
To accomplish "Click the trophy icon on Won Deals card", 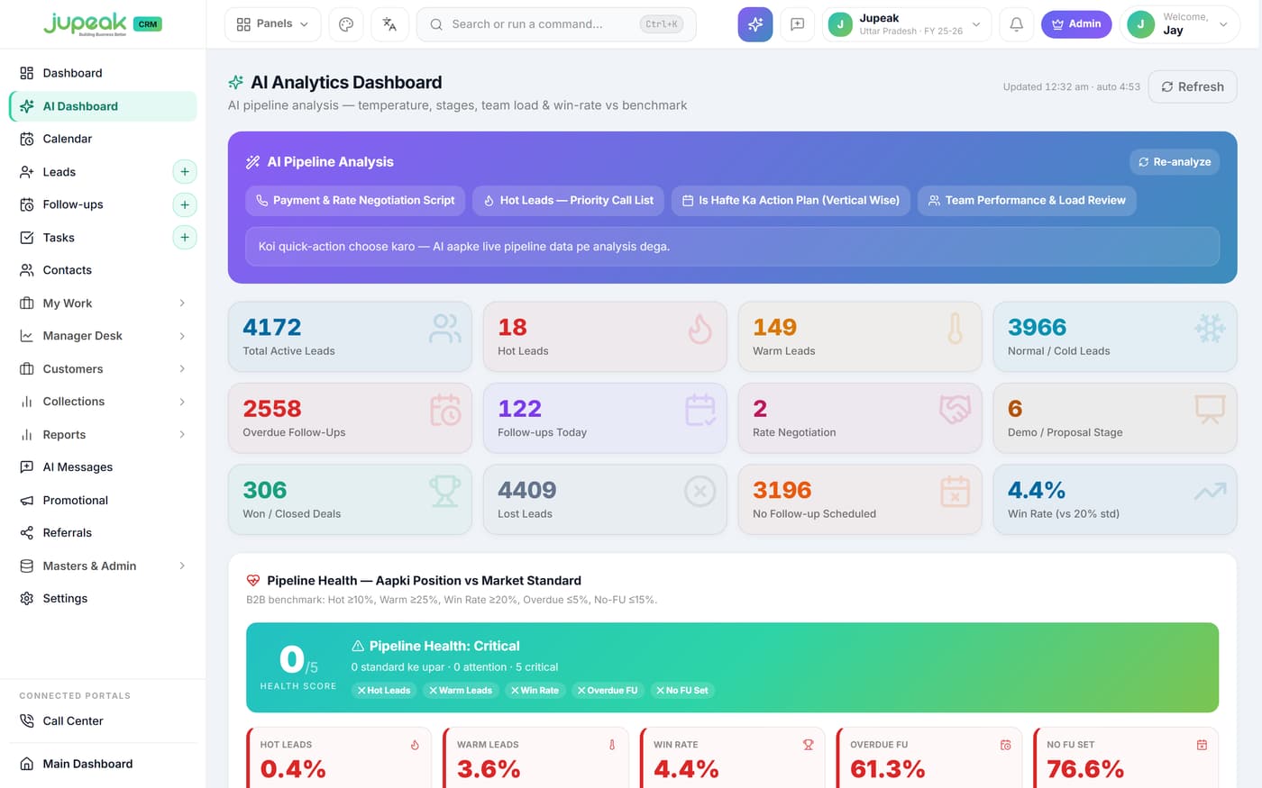I will click(x=444, y=491).
